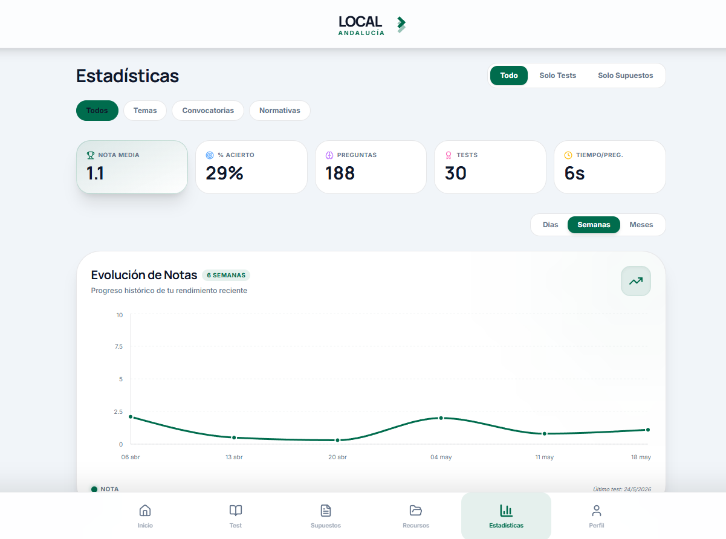Screen dimensions: 726x539
Task: Set the time range to Meses
Action: coord(641,225)
